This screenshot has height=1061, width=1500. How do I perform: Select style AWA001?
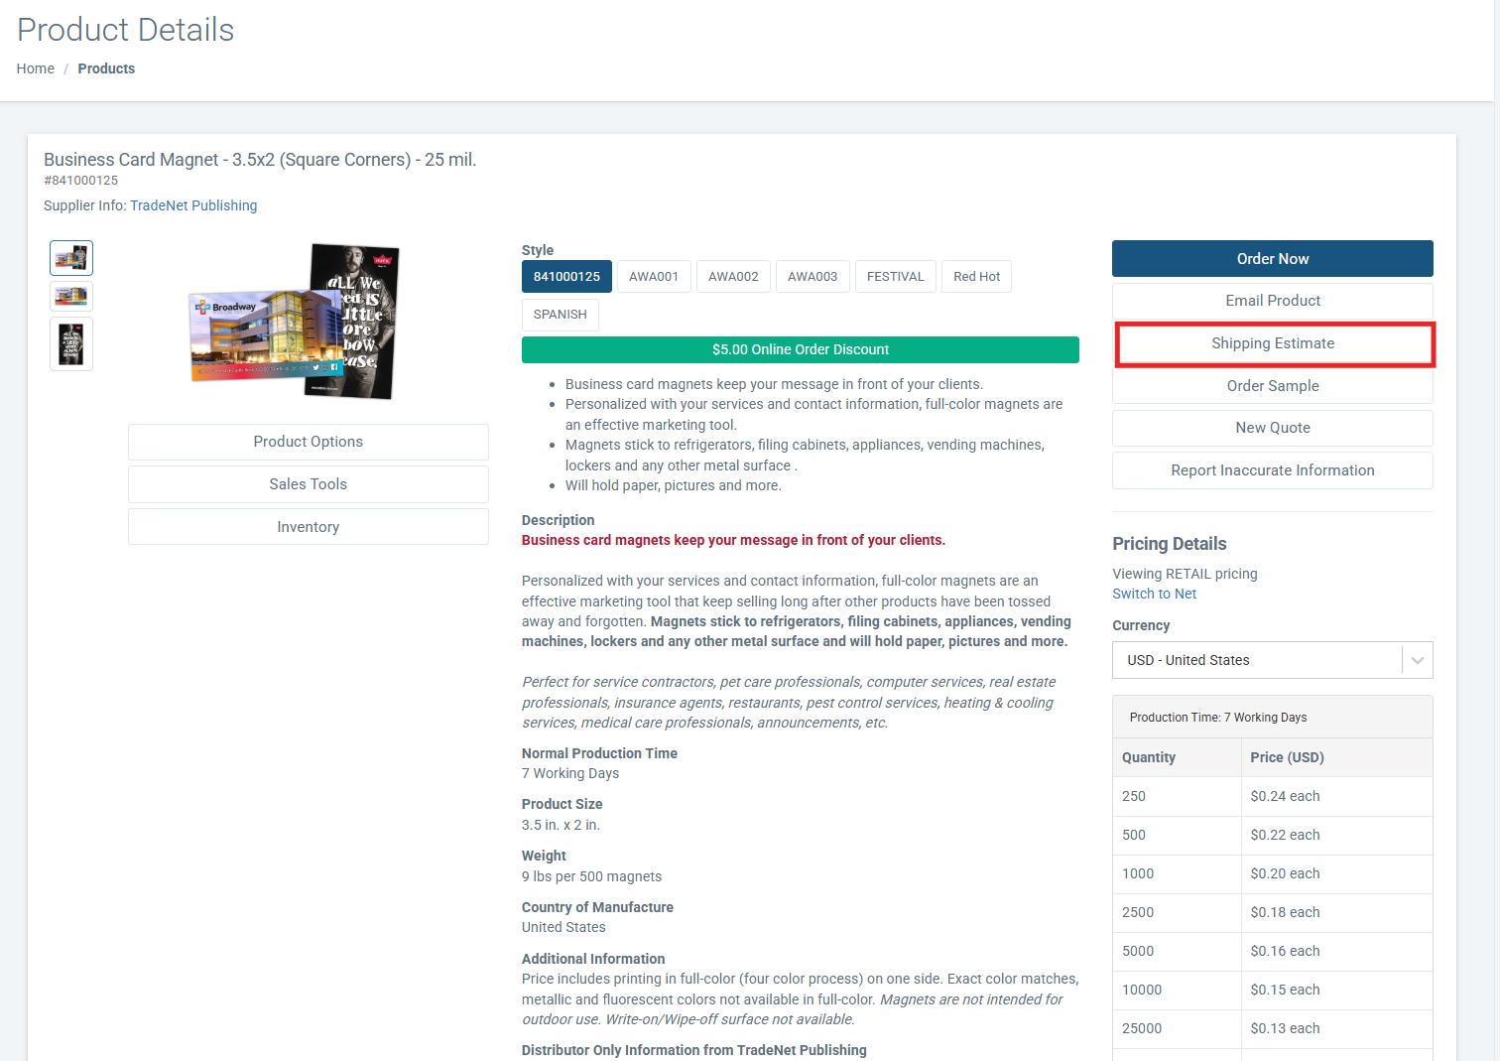click(x=654, y=277)
